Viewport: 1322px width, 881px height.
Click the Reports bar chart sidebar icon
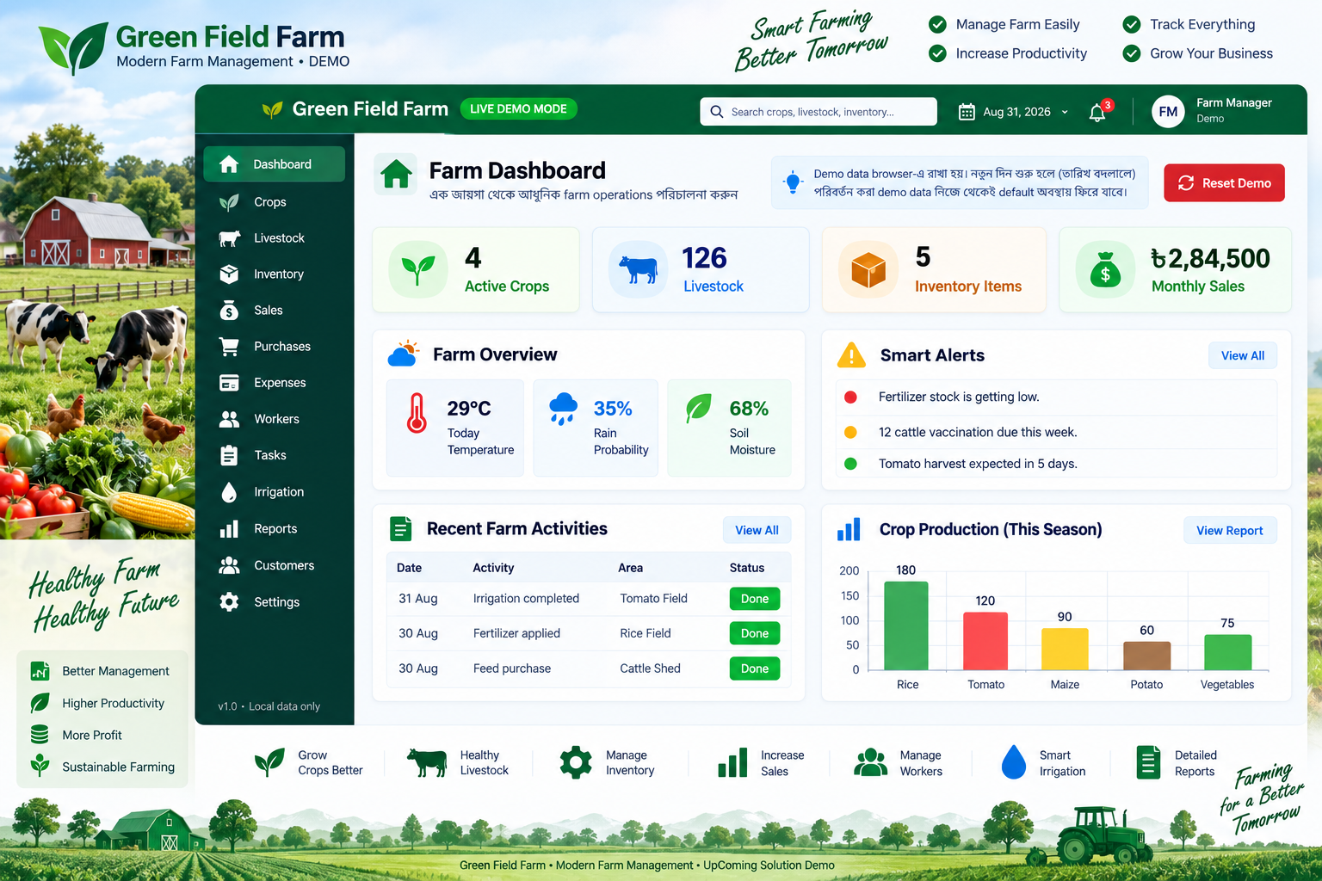pos(229,528)
